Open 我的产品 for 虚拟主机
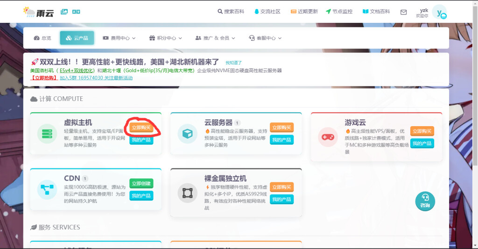 (141, 140)
